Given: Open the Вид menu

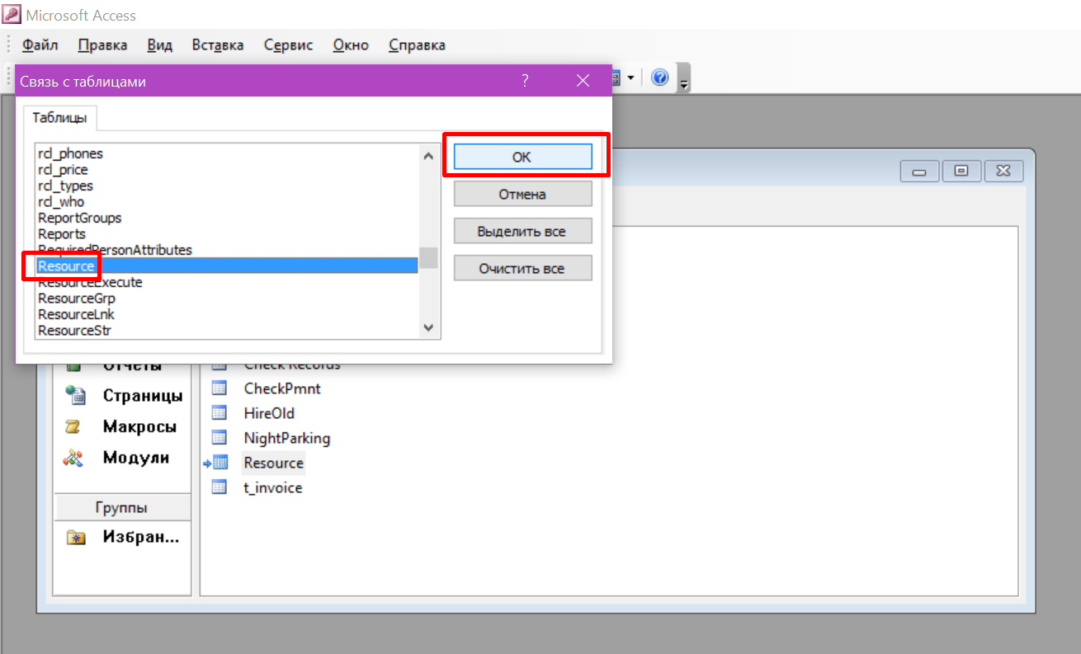Looking at the screenshot, I should tap(159, 45).
